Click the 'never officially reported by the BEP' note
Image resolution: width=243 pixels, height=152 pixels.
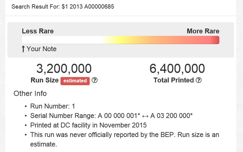point(124,135)
